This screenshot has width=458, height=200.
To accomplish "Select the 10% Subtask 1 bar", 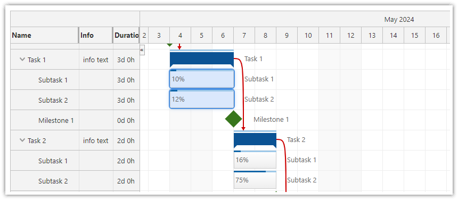I will click(x=202, y=79).
